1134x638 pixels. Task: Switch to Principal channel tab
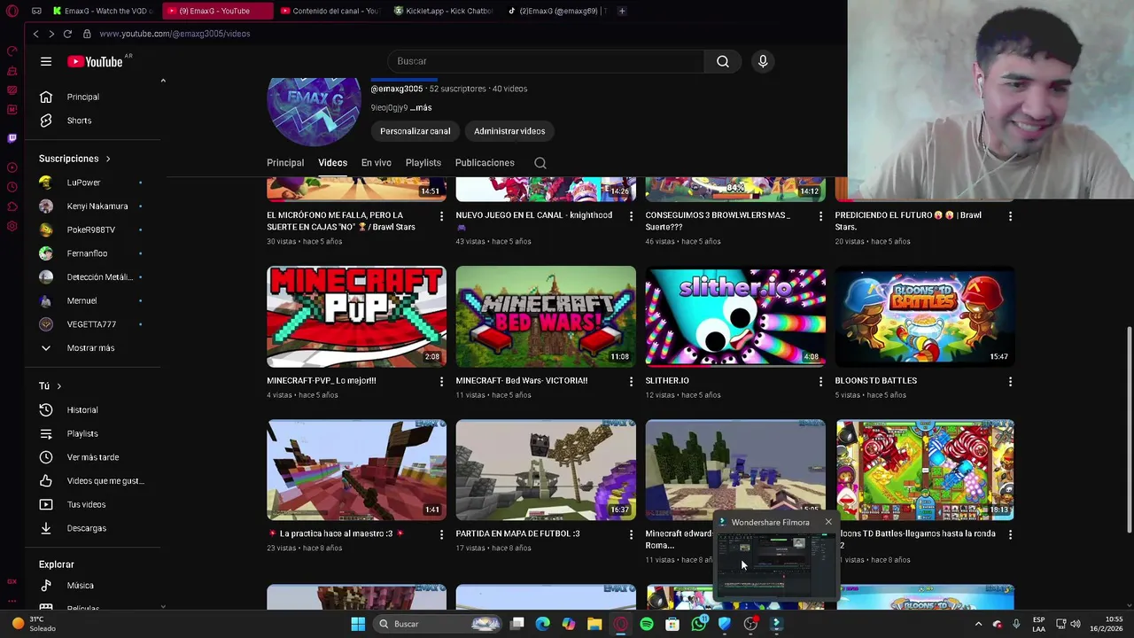click(x=285, y=163)
